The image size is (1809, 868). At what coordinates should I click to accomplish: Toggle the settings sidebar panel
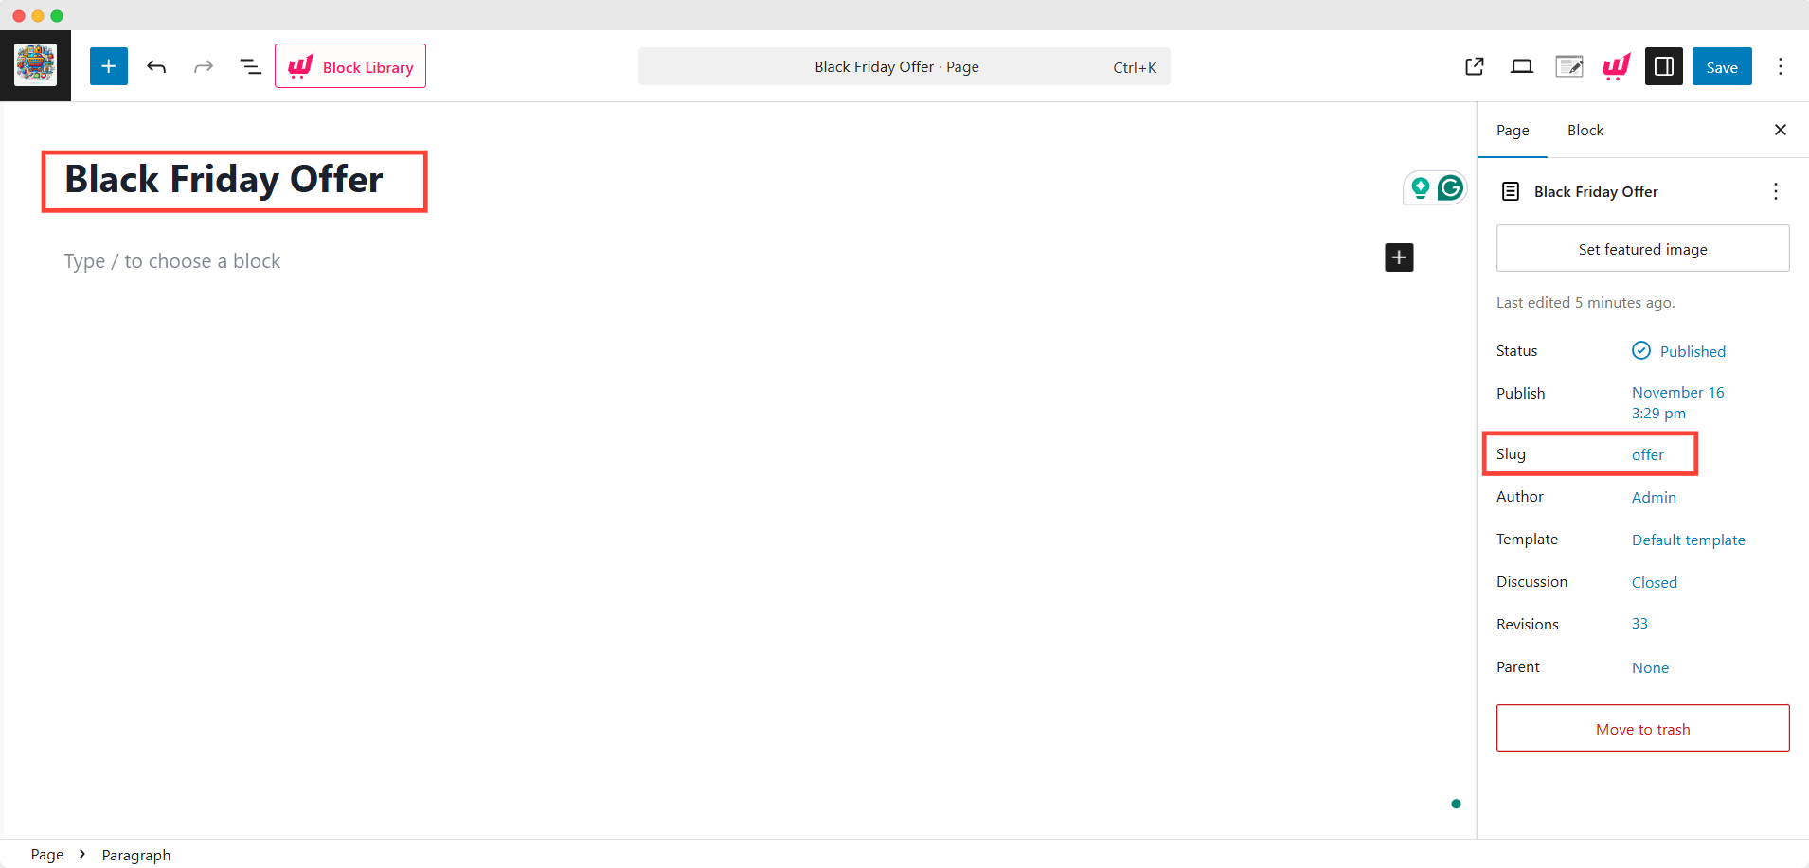click(x=1663, y=66)
